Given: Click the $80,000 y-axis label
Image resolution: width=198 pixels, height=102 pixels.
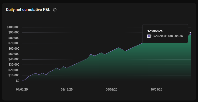Looking at the screenshot, I should 14,38.
